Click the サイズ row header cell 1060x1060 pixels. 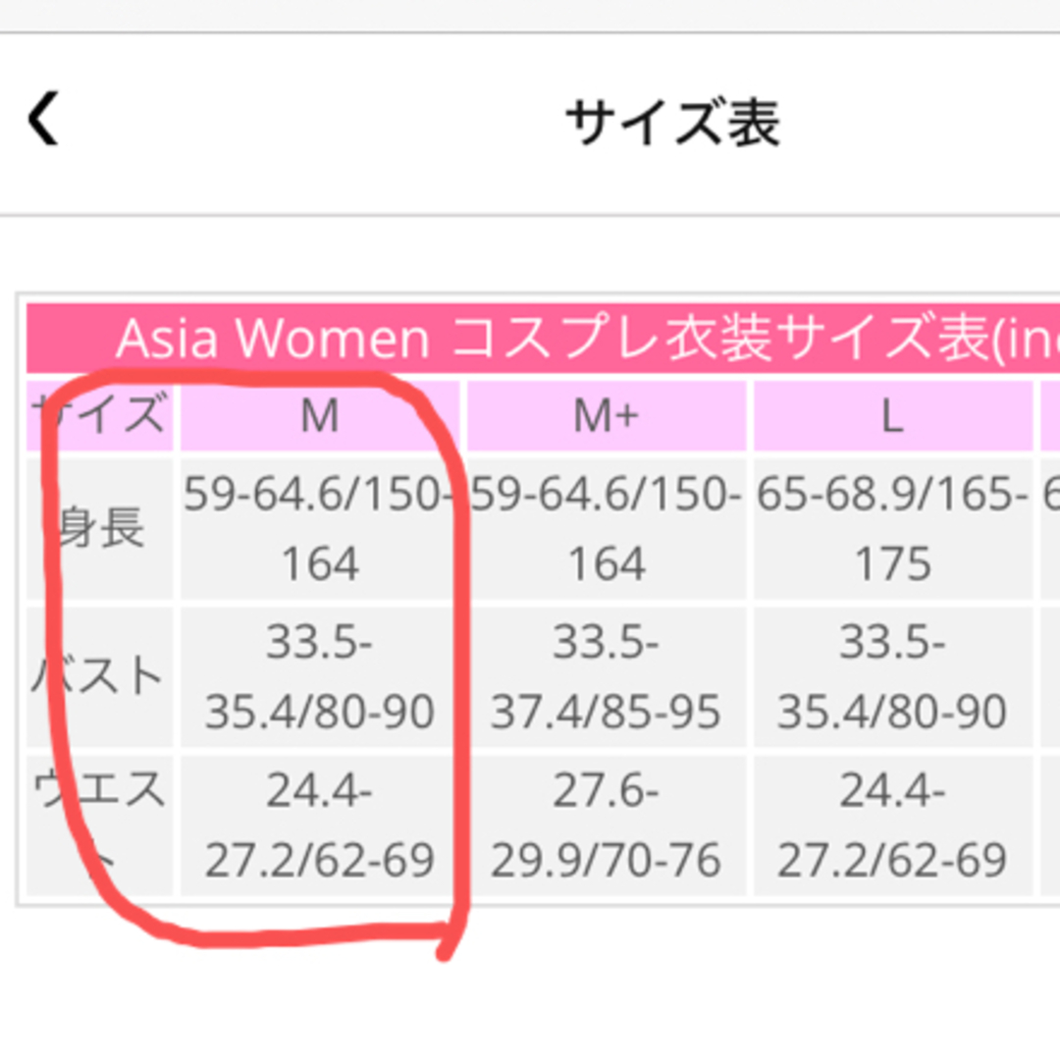(100, 416)
